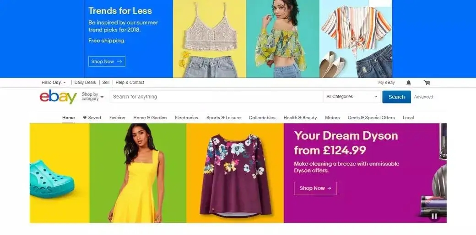Click the heart Saved icon
The width and height of the screenshot is (476, 235).
click(85, 118)
